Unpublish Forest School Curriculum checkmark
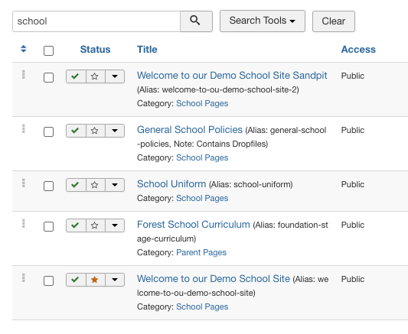408x334 pixels. tap(76, 225)
